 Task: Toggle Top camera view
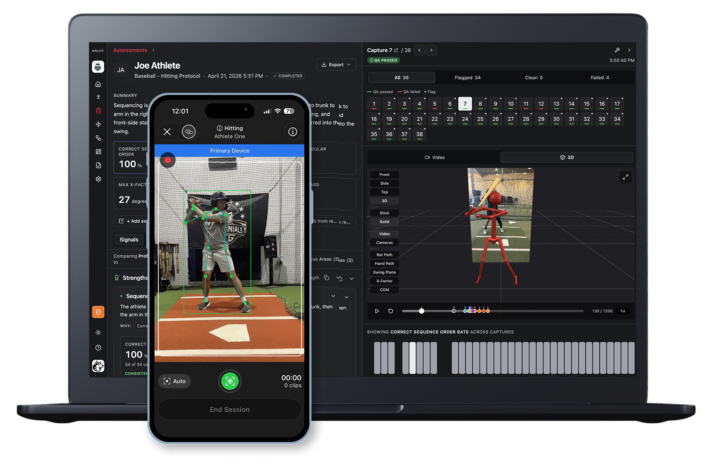coord(385,192)
